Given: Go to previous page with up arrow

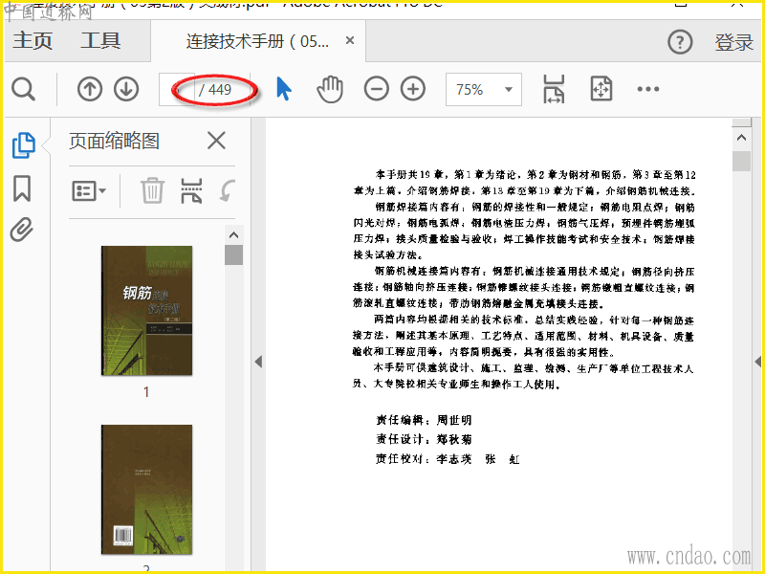Looking at the screenshot, I should pos(90,89).
